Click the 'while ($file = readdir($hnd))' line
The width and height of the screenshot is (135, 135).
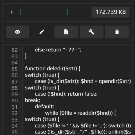point(80,113)
